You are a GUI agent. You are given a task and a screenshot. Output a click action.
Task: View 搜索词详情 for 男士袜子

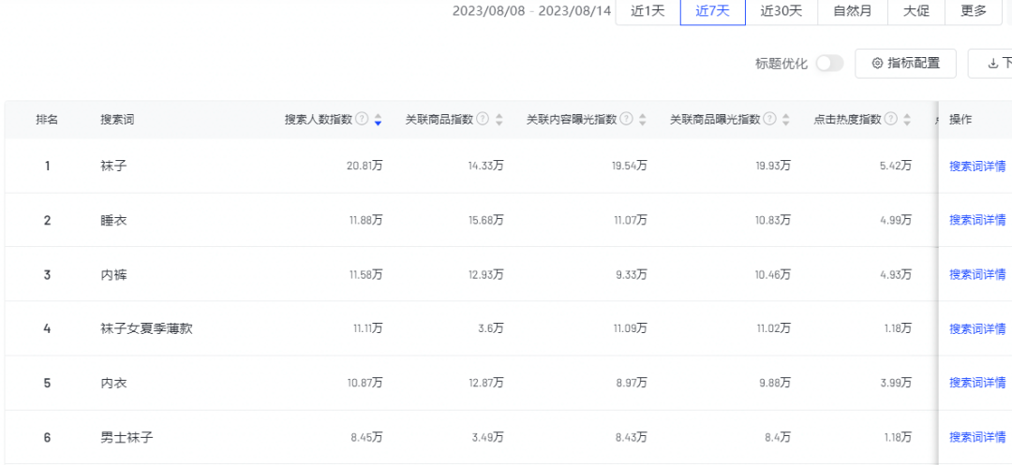[977, 437]
